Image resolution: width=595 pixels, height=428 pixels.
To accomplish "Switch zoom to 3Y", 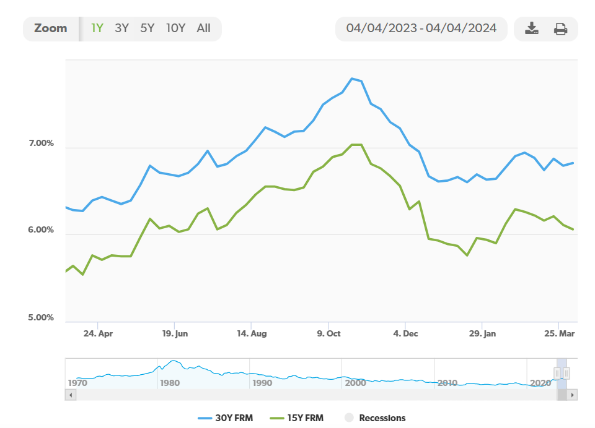I will tap(121, 28).
